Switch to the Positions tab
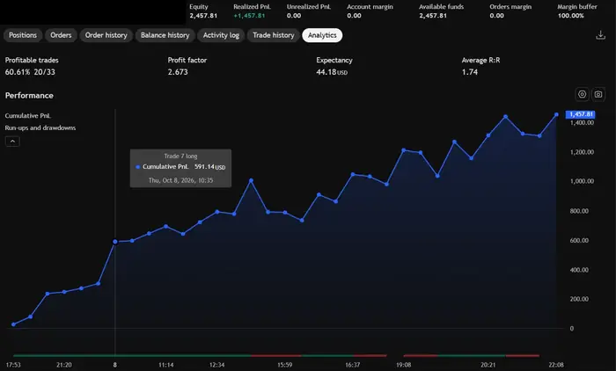 [23, 35]
